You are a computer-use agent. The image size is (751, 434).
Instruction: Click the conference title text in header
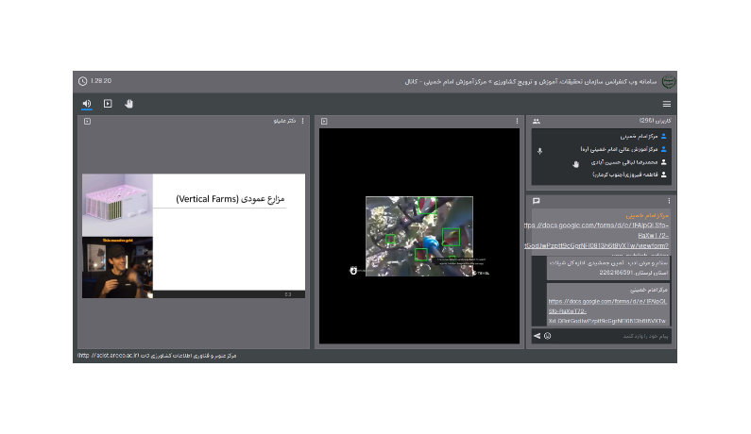click(531, 82)
